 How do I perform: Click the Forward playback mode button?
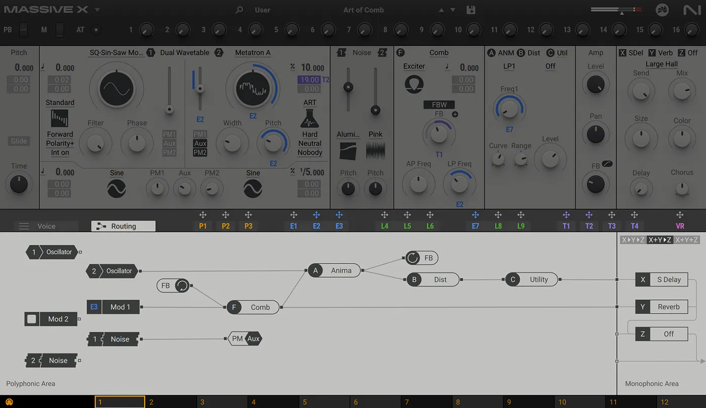60,134
